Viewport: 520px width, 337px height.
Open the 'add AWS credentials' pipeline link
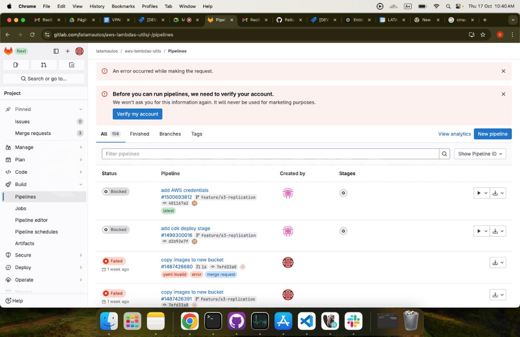(185, 191)
